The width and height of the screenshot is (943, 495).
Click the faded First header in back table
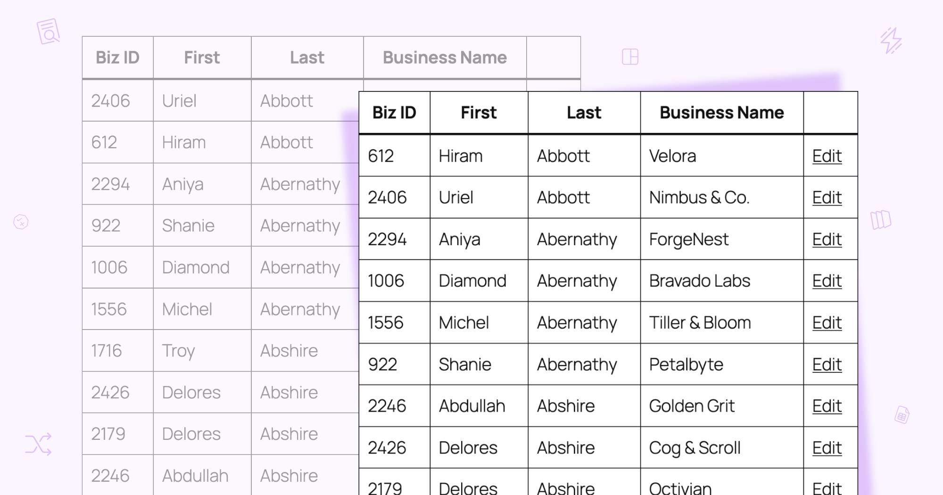coord(202,58)
